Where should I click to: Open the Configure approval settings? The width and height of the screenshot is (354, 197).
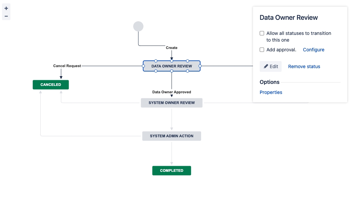pos(314,49)
